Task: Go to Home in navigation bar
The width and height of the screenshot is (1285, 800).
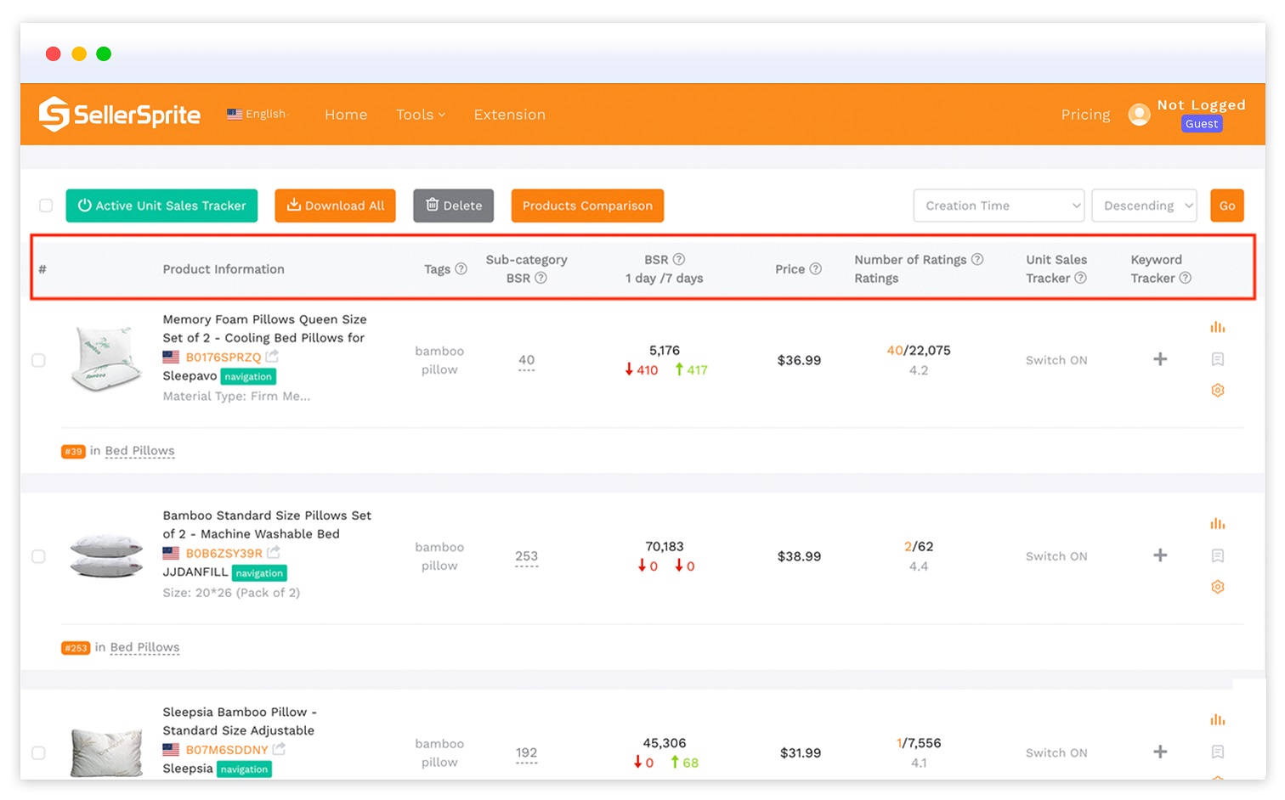Action: tap(346, 114)
